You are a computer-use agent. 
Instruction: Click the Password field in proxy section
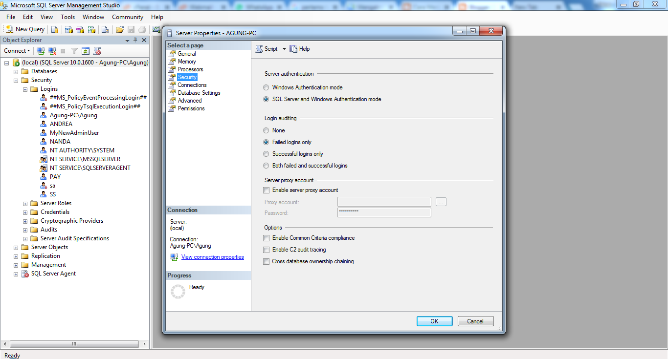pyautogui.click(x=384, y=212)
